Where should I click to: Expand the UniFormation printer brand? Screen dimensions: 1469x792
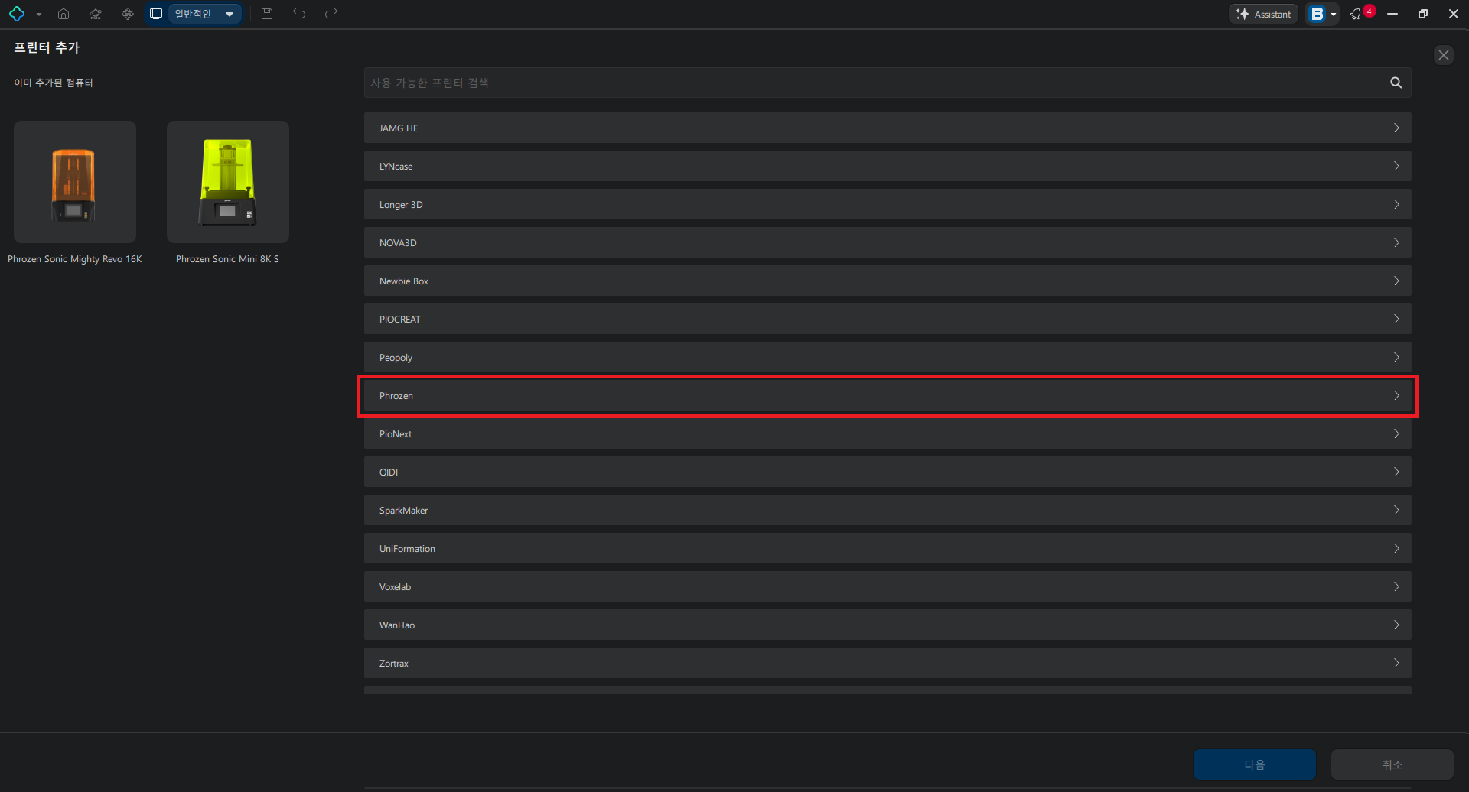point(888,549)
